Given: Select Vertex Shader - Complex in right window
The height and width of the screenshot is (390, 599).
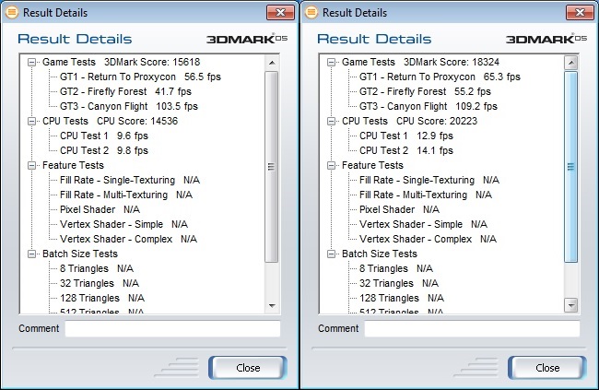Looking at the screenshot, I should [x=428, y=240].
